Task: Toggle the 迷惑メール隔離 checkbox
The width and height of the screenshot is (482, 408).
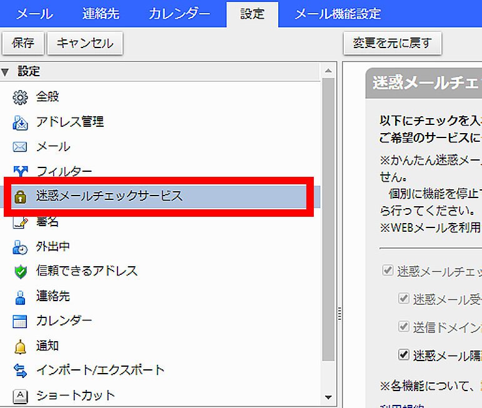Action: click(x=404, y=355)
